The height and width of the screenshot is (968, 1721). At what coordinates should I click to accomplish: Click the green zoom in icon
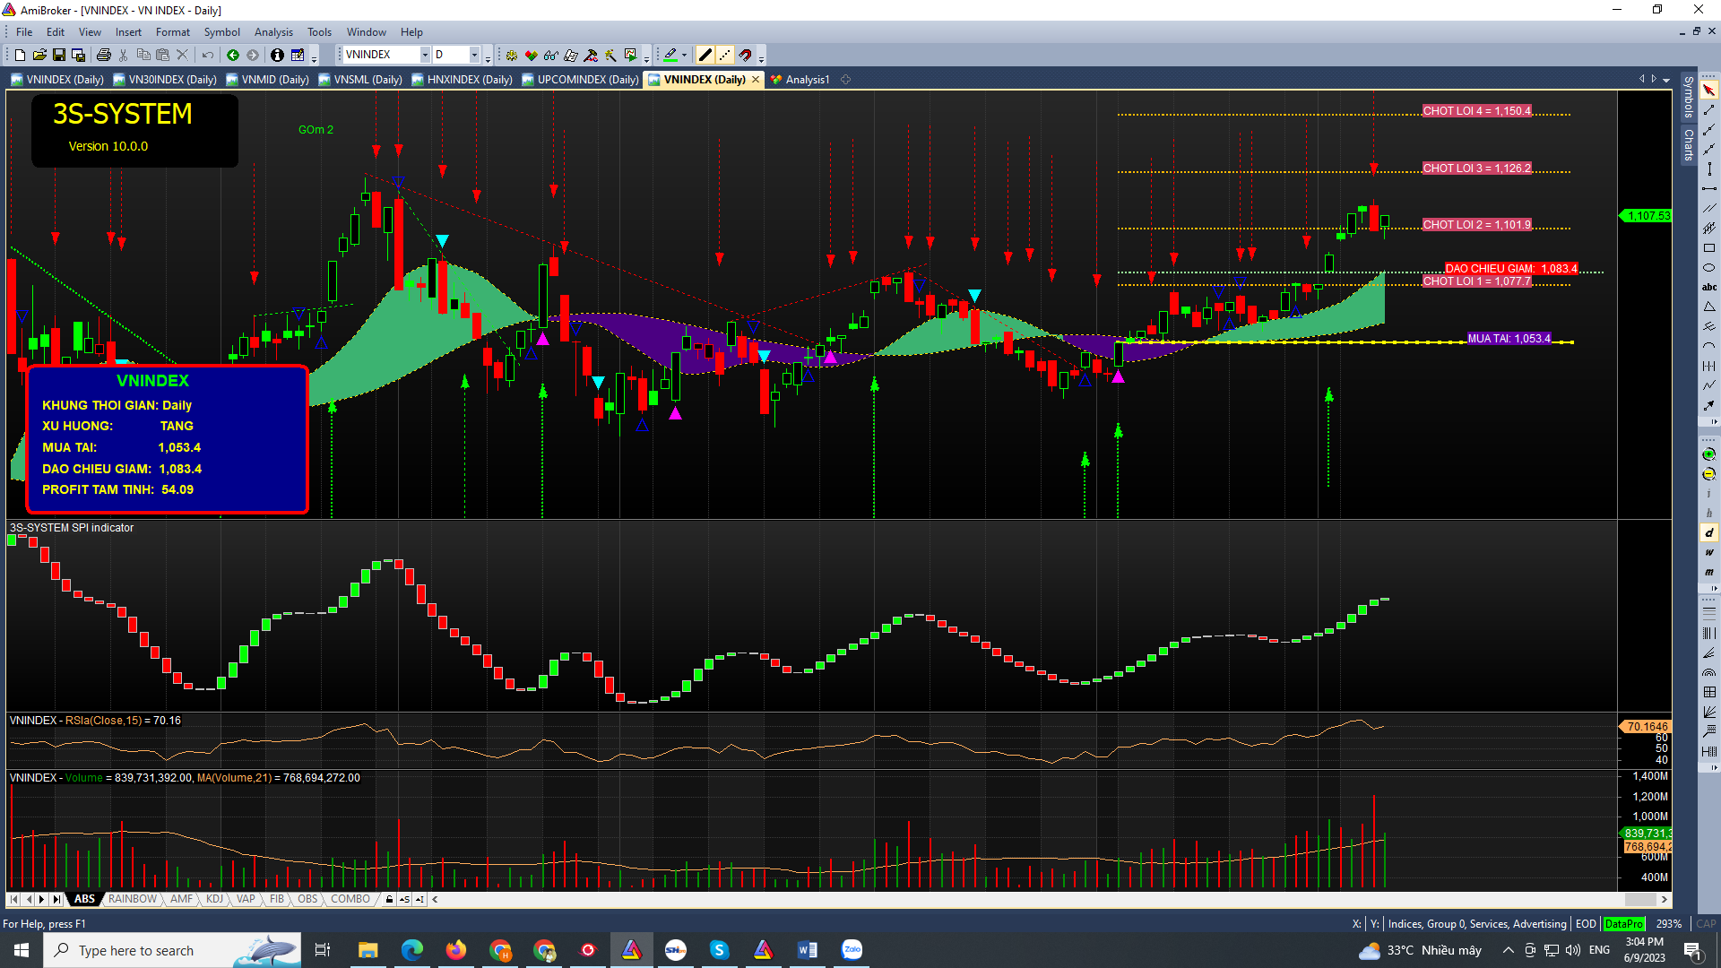pyautogui.click(x=1709, y=454)
